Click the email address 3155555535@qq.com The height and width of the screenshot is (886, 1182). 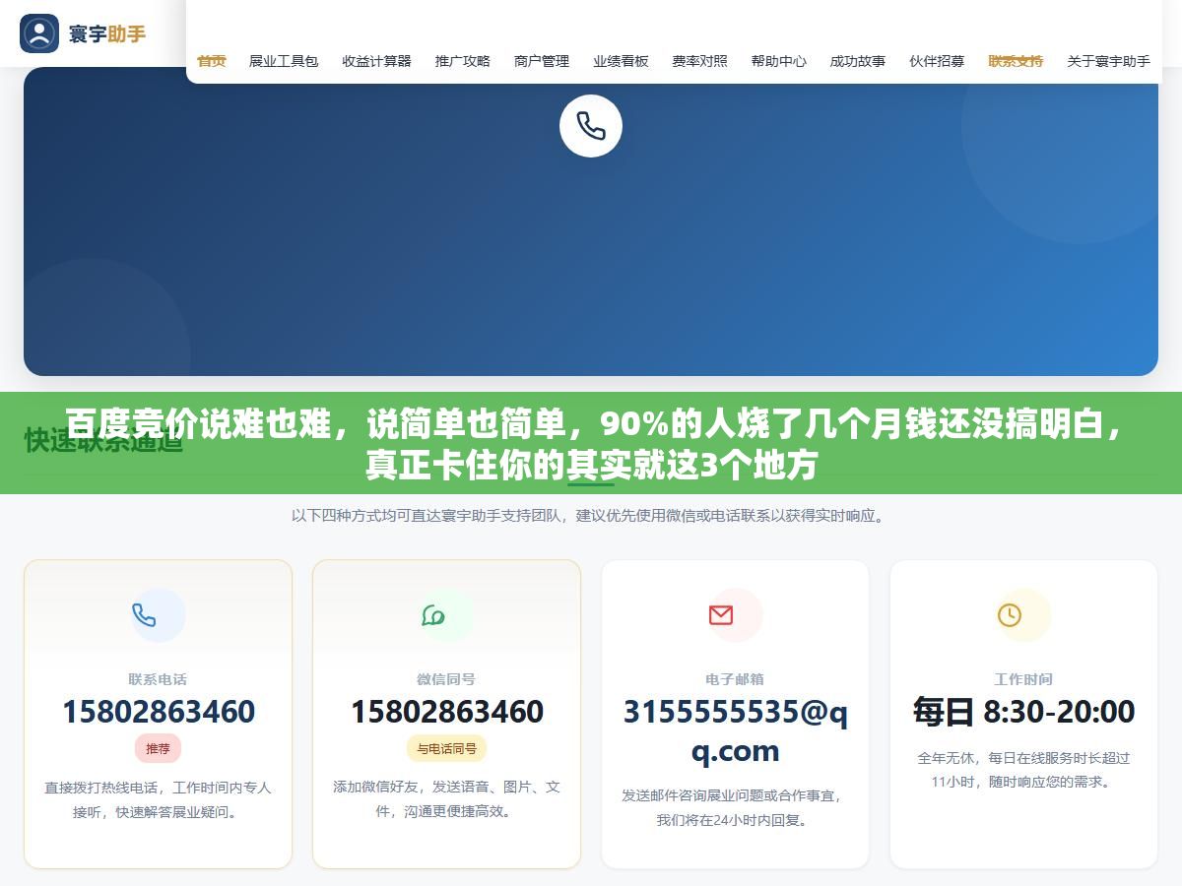735,730
